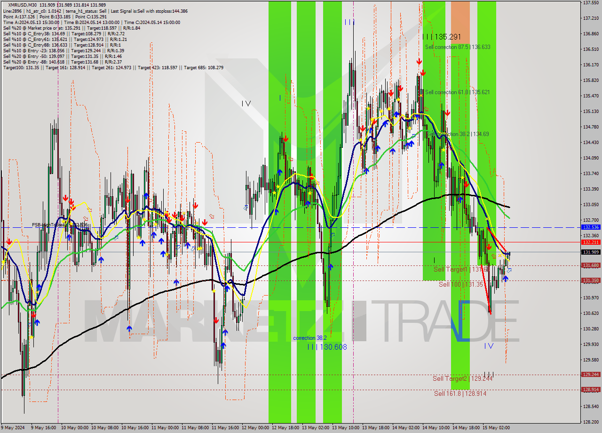Click the blue correction 38.2 text

(309, 338)
